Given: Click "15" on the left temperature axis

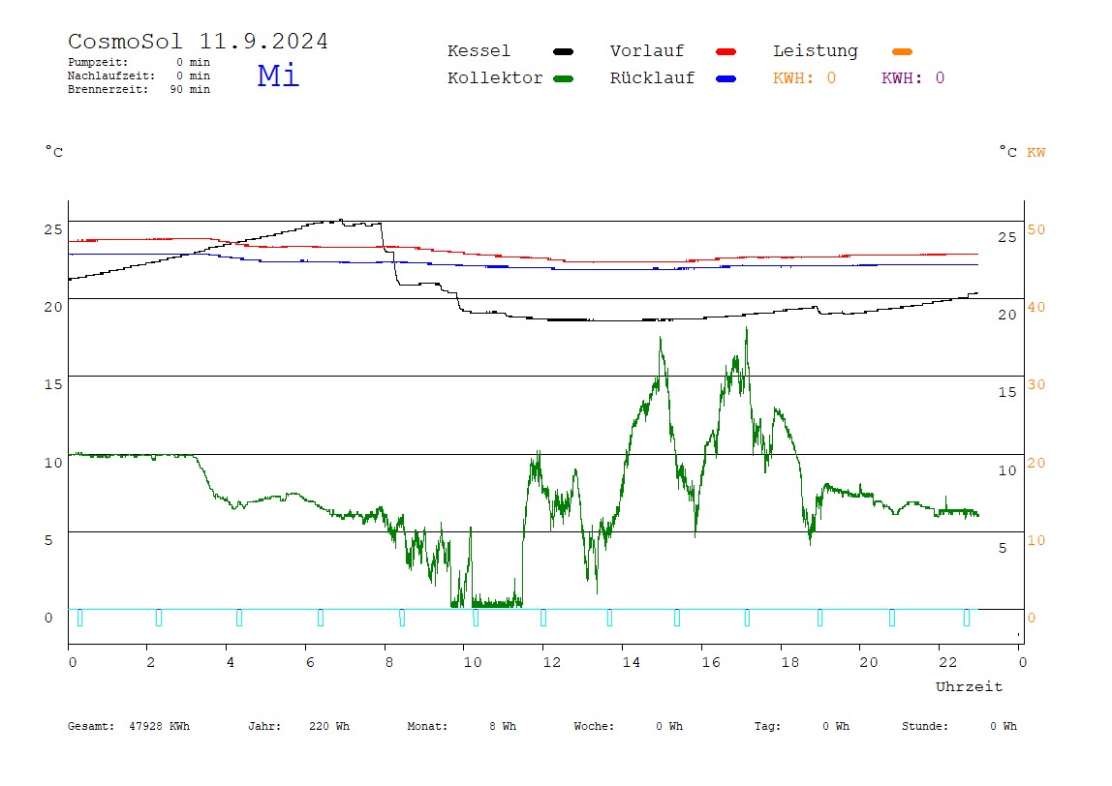Looking at the screenshot, I should coord(53,384).
